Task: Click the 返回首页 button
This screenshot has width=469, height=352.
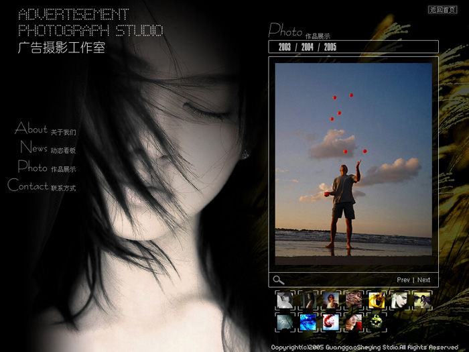Action: tap(443, 9)
